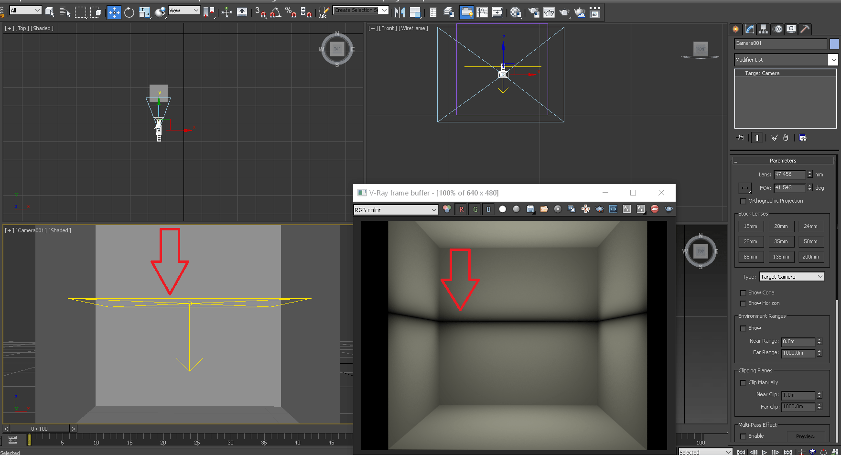The height and width of the screenshot is (455, 841).
Task: Toggle the red channel in frame buffer
Action: pos(461,209)
